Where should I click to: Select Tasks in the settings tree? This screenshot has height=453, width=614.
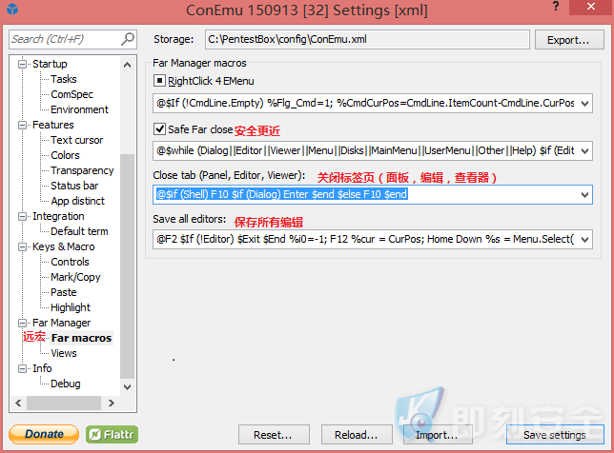64,79
